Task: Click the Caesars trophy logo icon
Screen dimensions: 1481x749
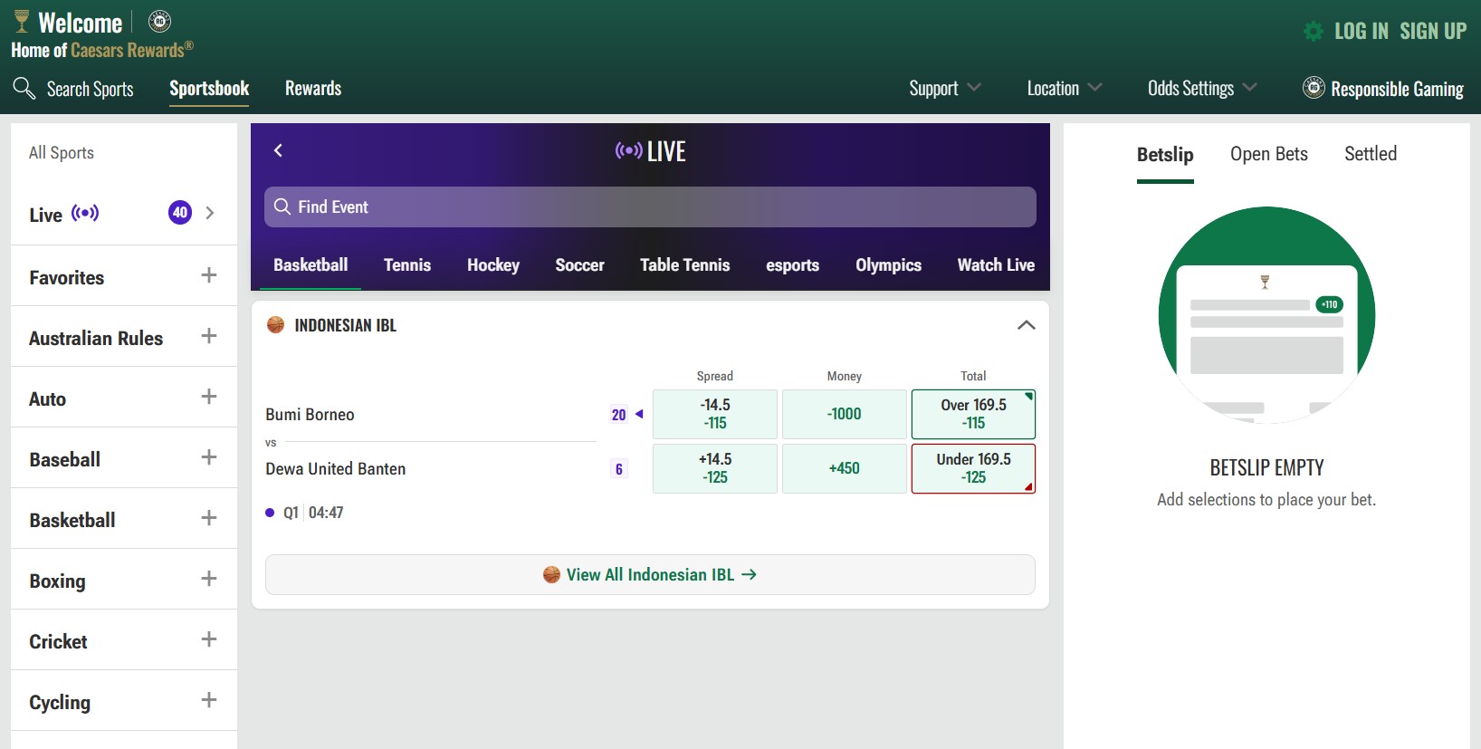Action: (x=22, y=21)
